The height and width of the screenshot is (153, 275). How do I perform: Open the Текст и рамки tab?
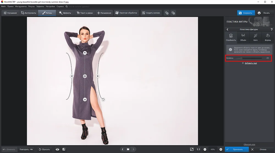click(x=85, y=13)
